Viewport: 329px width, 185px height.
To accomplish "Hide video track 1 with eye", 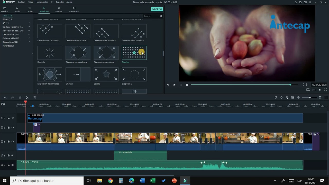I will pyautogui.click(x=13, y=142).
